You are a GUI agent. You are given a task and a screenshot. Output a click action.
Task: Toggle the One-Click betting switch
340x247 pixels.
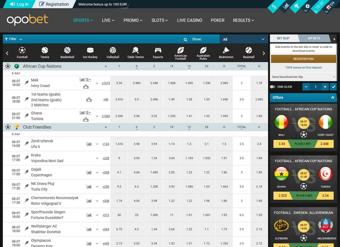(273, 87)
